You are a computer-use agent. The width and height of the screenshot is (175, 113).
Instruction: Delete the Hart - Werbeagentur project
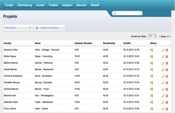(167, 96)
